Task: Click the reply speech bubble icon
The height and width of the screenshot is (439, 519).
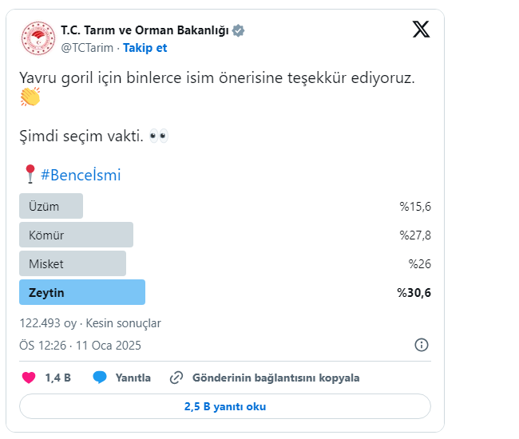Action: click(100, 378)
